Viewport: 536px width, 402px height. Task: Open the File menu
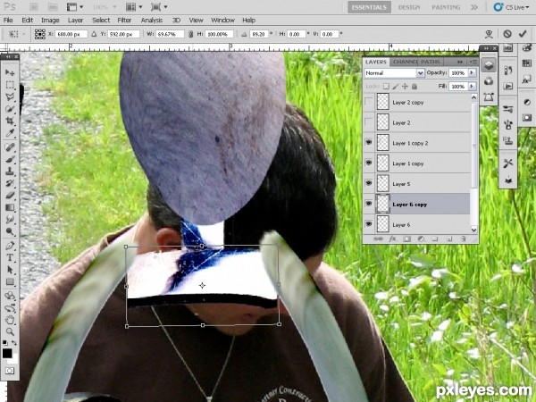click(8, 21)
